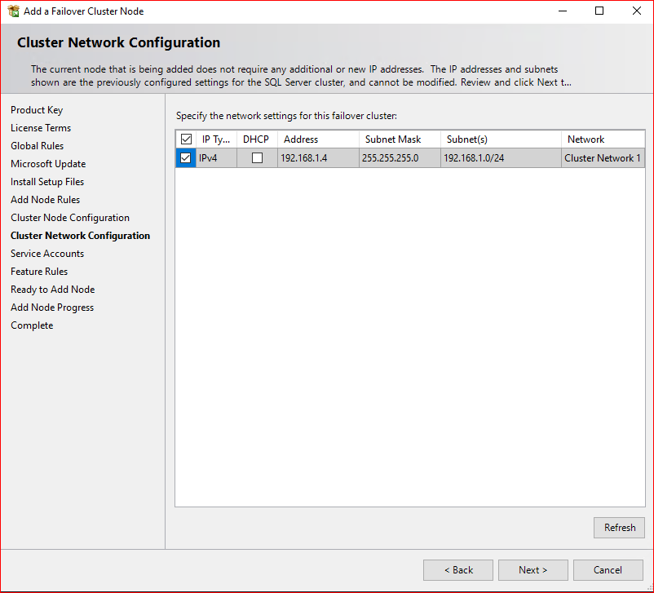
Task: Select the IPv4 type cell
Action: click(216, 157)
